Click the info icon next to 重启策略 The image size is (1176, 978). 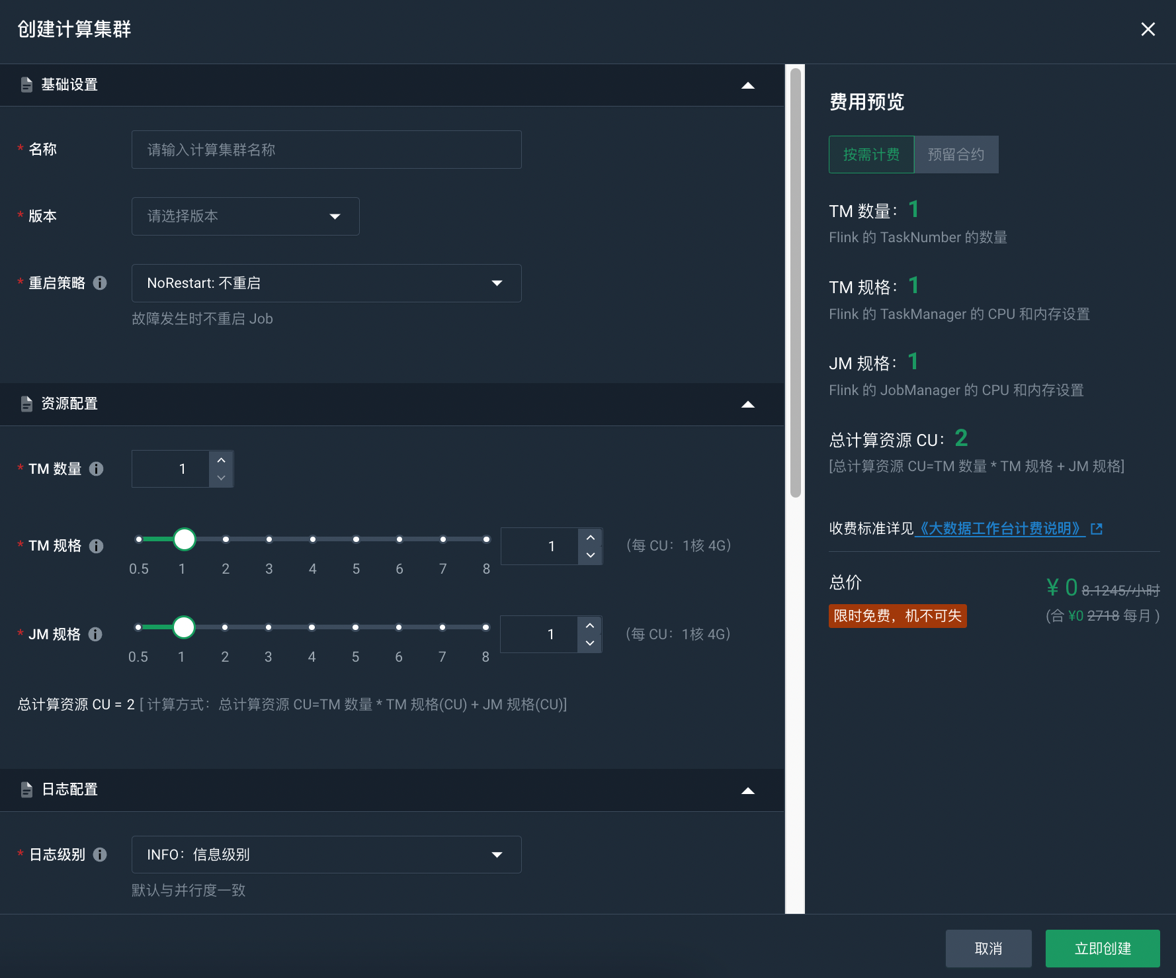coord(100,283)
